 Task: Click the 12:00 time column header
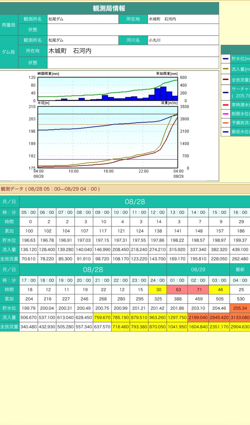tap(157, 212)
